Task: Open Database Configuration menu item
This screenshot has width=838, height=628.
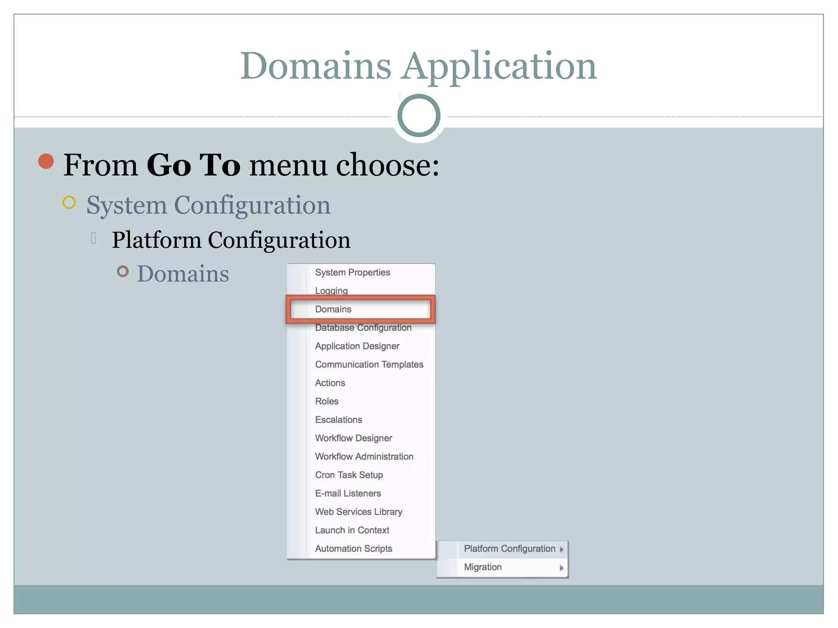Action: (363, 328)
